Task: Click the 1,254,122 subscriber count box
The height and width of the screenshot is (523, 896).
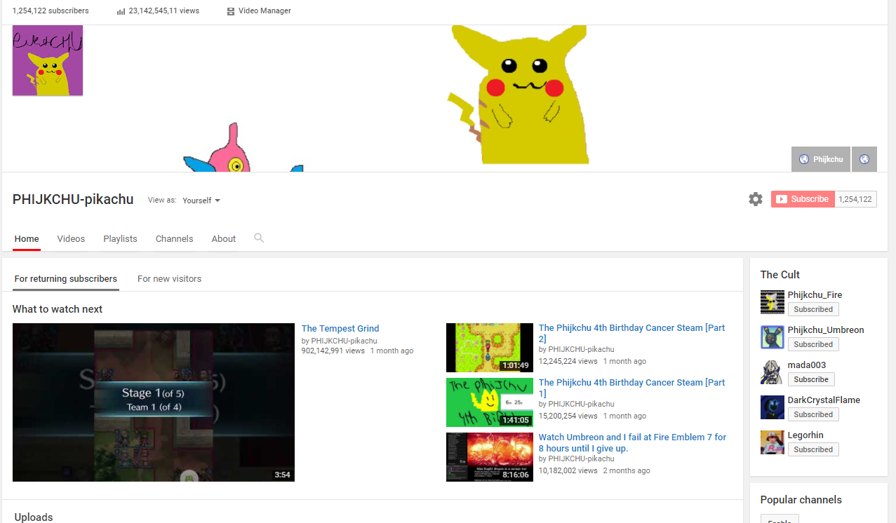Action: coord(855,199)
